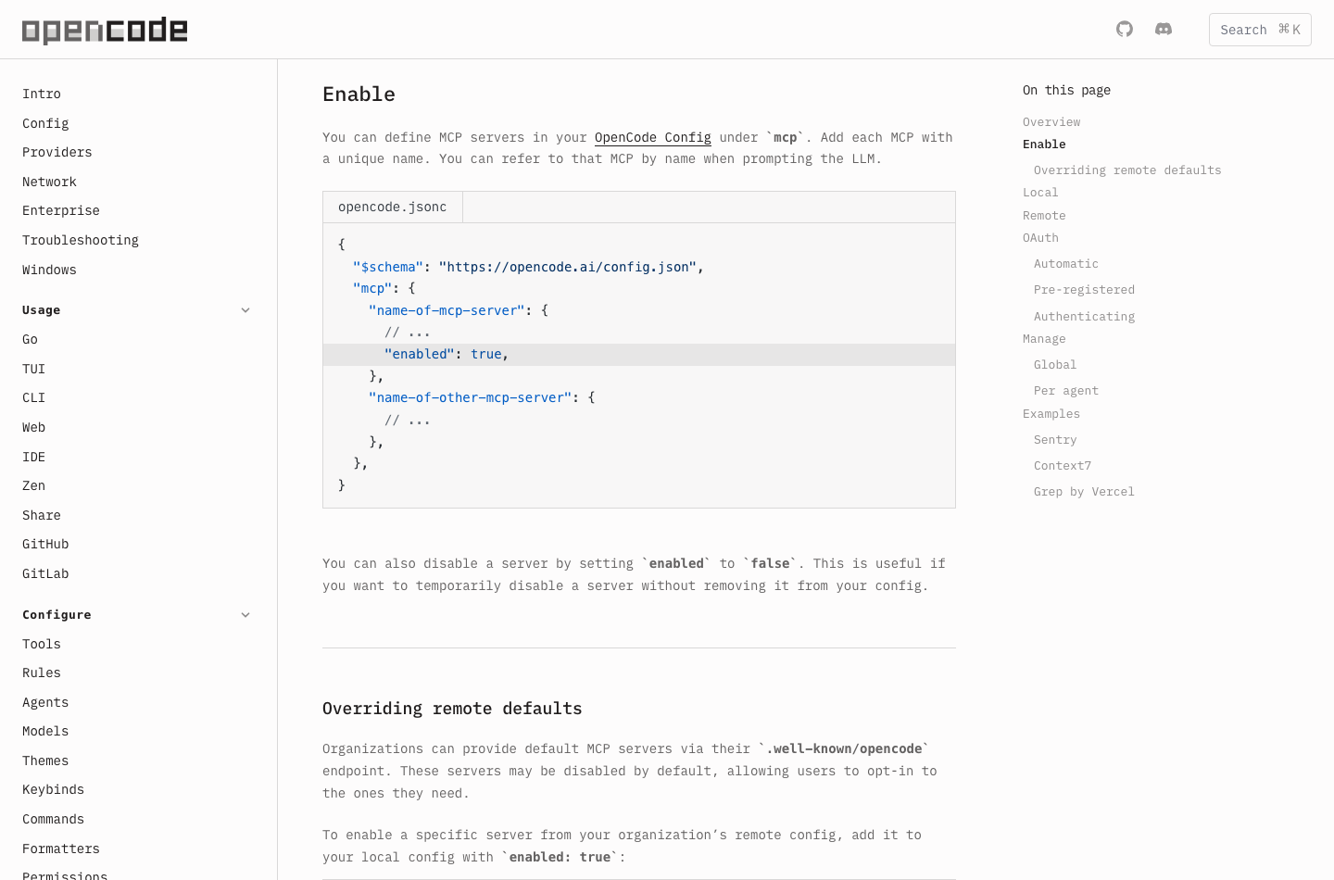Jump to the Per agent subsection
The width and height of the screenshot is (1334, 880).
(x=1066, y=391)
